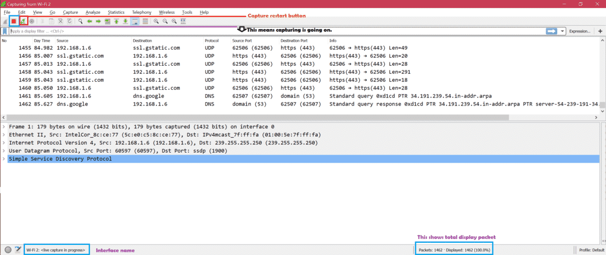This screenshot has width=606, height=255.
Task: Open the Edit menu
Action: (22, 12)
